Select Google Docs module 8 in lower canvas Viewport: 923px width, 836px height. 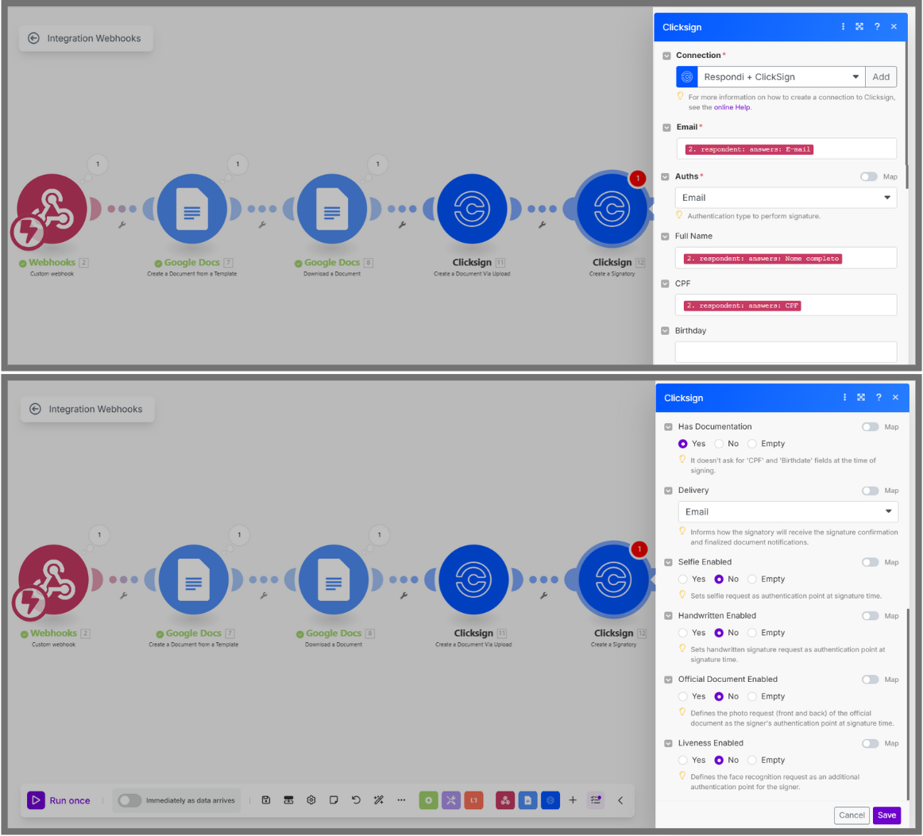[334, 580]
